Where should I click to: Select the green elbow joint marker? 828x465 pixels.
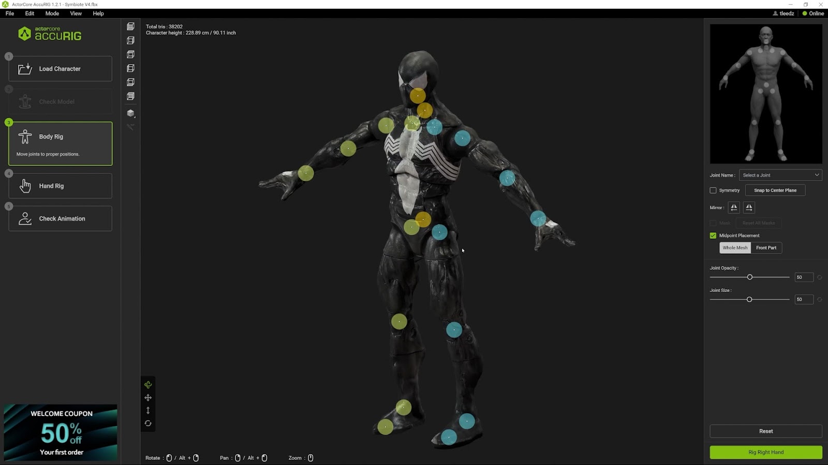pos(348,148)
